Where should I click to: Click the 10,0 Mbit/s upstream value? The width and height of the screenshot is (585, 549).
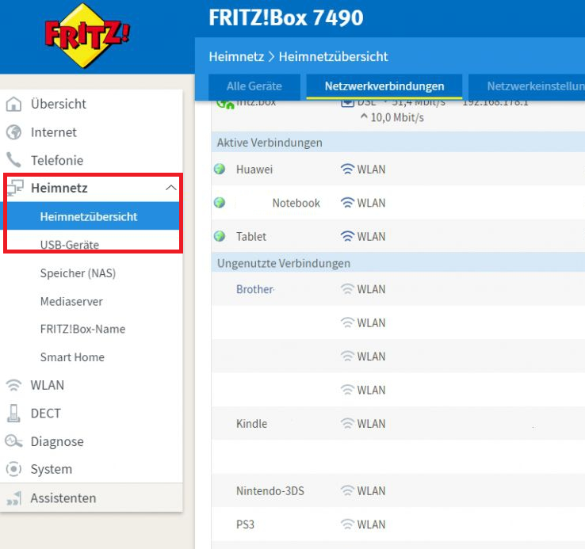(x=397, y=117)
